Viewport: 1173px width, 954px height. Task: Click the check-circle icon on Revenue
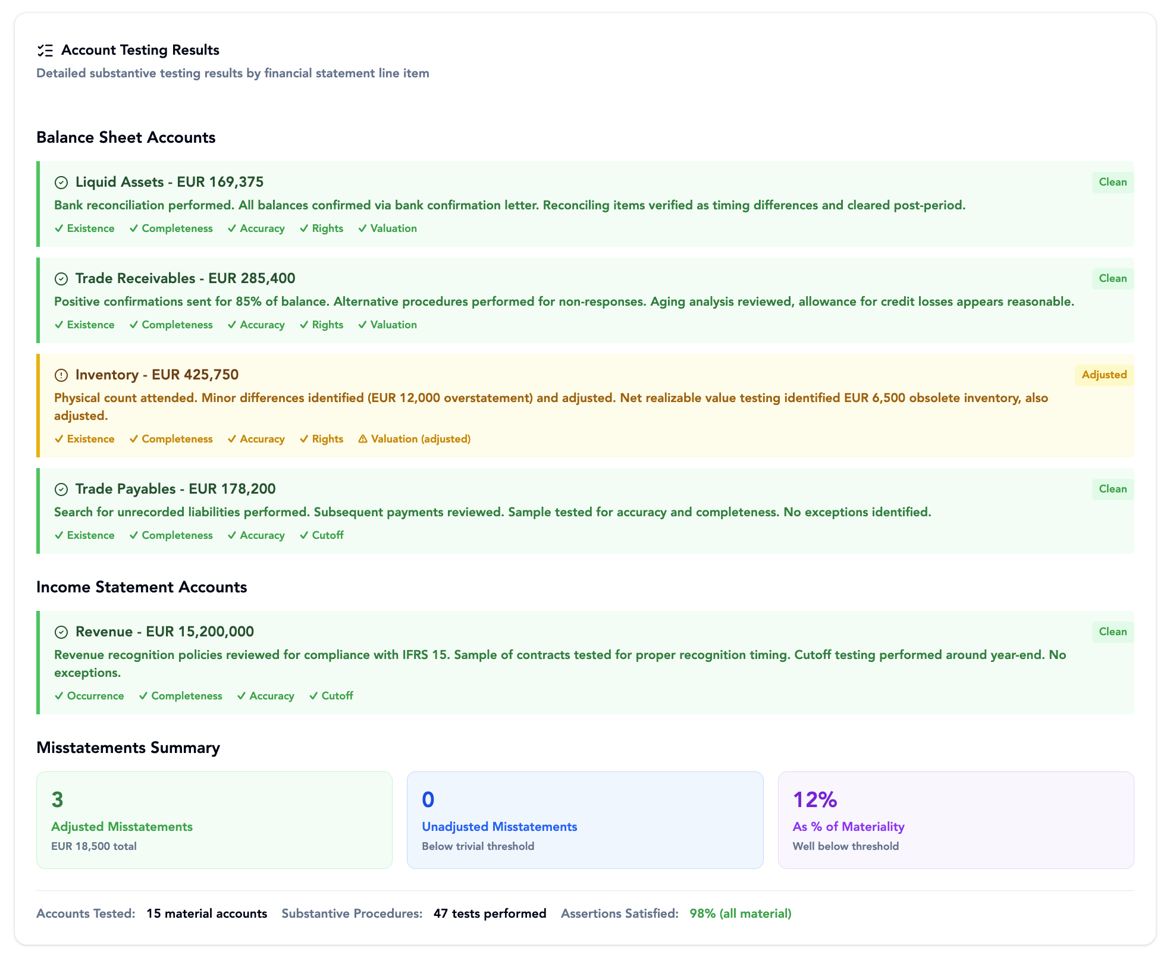(x=62, y=632)
